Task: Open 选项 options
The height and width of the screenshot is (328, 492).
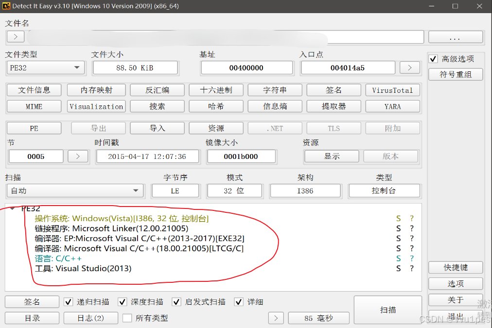Action: pos(455,284)
